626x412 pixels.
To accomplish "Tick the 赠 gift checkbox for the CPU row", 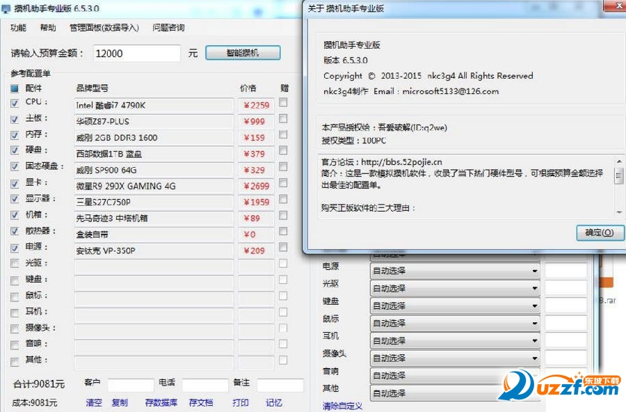I will pyautogui.click(x=283, y=102).
